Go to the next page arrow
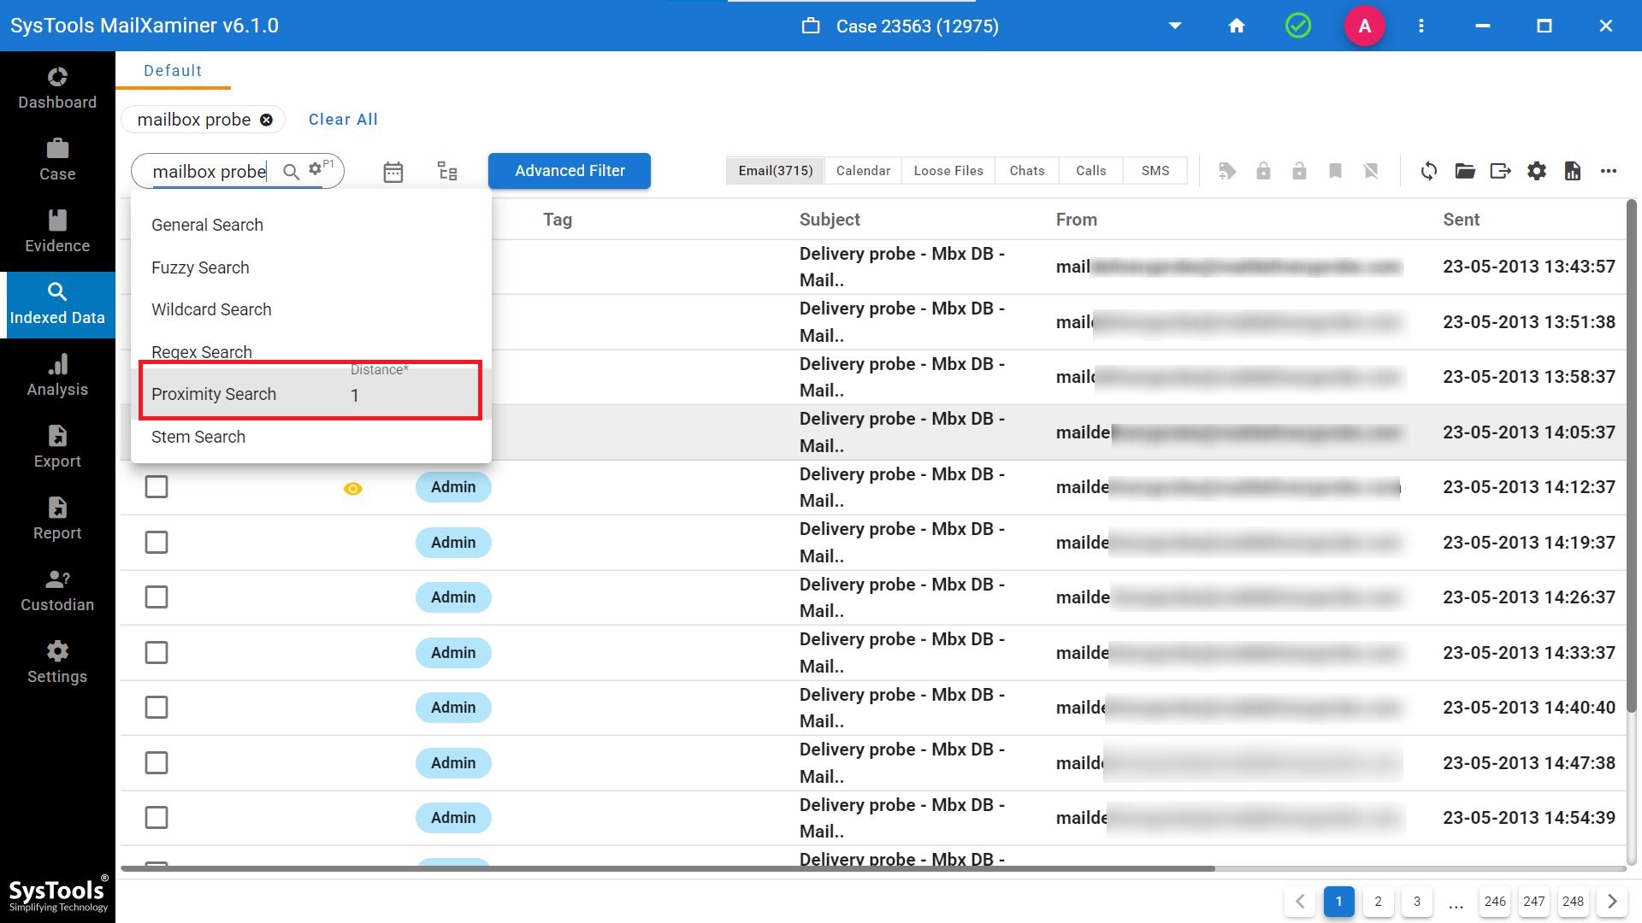Screen dimensions: 1642x923 coord(1612,902)
